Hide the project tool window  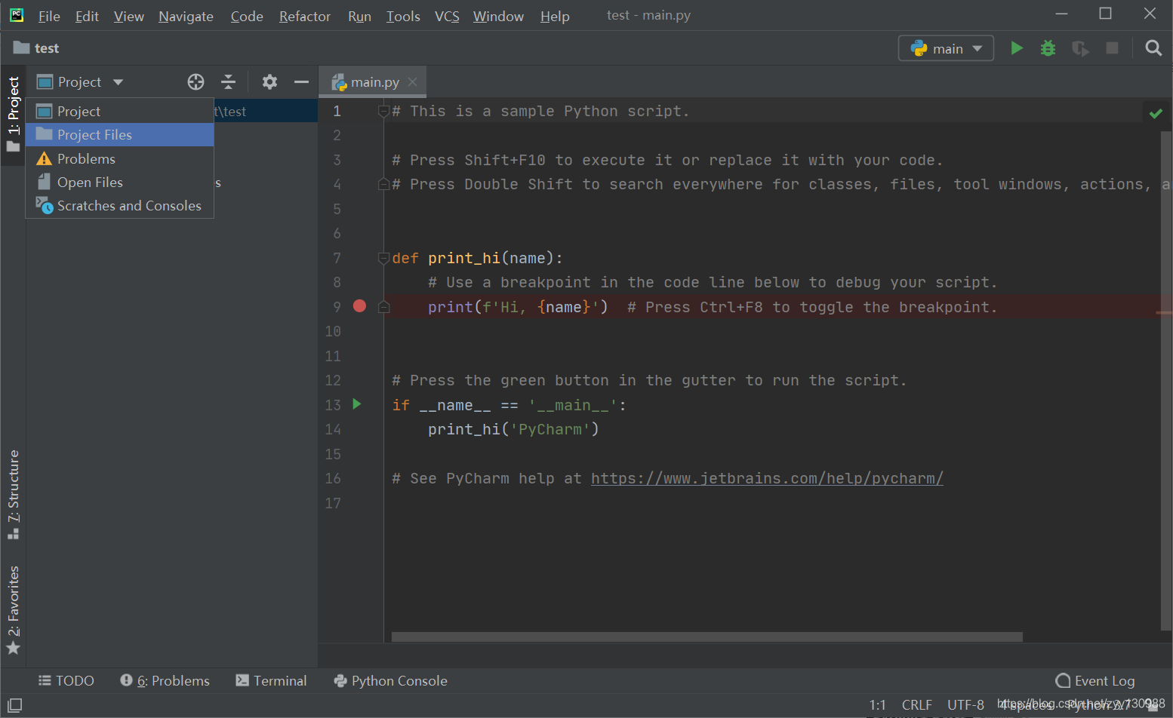(x=301, y=82)
